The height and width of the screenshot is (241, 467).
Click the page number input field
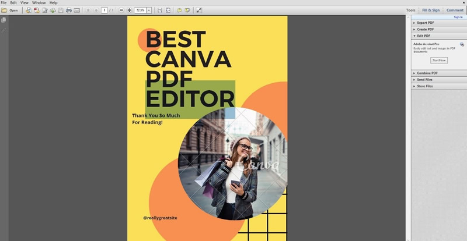pos(104,10)
